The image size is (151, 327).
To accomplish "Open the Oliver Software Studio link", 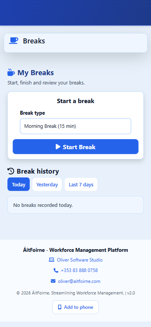I will coord(80,260).
